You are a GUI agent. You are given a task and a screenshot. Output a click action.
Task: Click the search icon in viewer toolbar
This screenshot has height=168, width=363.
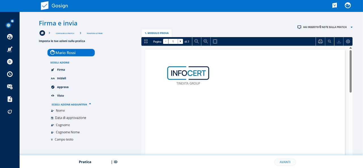[330, 41]
